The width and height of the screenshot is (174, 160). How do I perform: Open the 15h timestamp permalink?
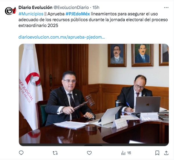96,8
